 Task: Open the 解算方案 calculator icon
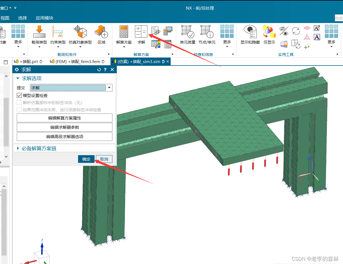pyautogui.click(x=124, y=35)
